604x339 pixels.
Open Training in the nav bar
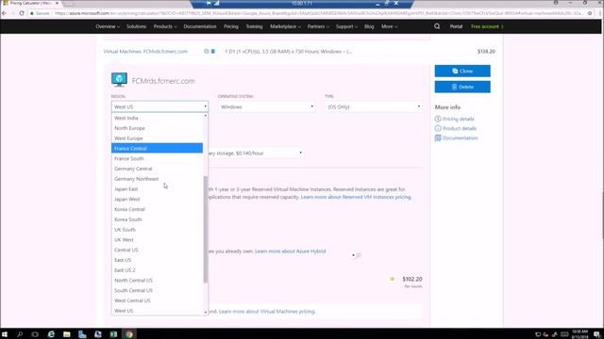(x=254, y=26)
